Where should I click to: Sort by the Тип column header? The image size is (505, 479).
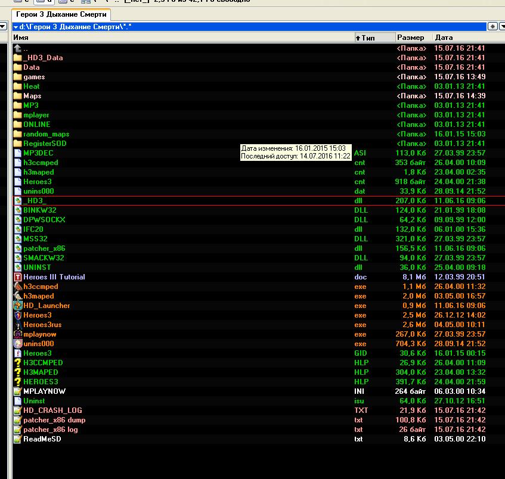click(x=374, y=38)
